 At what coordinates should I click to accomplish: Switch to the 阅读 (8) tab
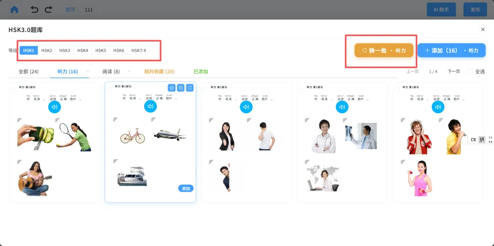pyautogui.click(x=111, y=71)
